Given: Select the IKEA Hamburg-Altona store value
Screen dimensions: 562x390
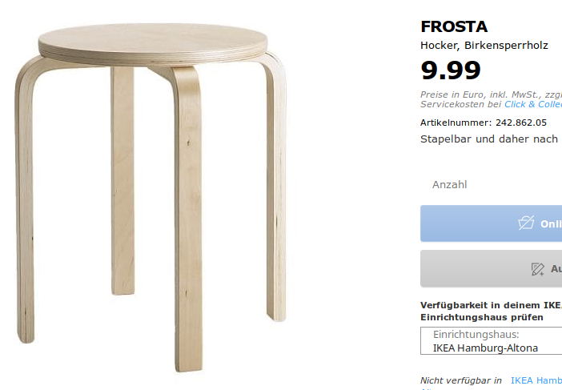Looking at the screenshot, I should [485, 348].
